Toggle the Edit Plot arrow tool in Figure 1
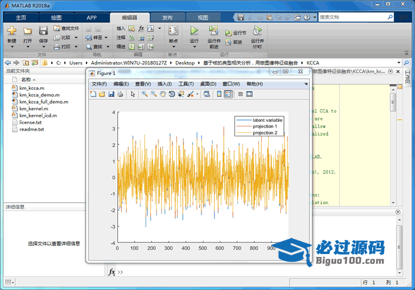Image resolution: width=415 pixels, height=290 pixels. (133, 94)
